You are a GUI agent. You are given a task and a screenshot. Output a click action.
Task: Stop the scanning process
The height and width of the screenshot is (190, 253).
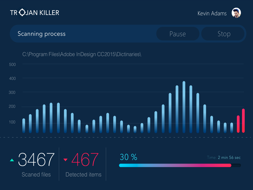click(224, 34)
